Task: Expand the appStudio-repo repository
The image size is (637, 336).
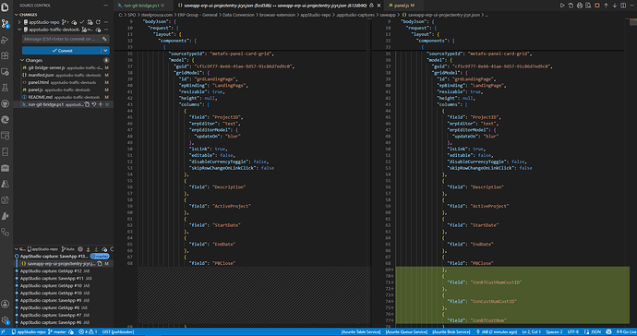Action: tap(19, 22)
